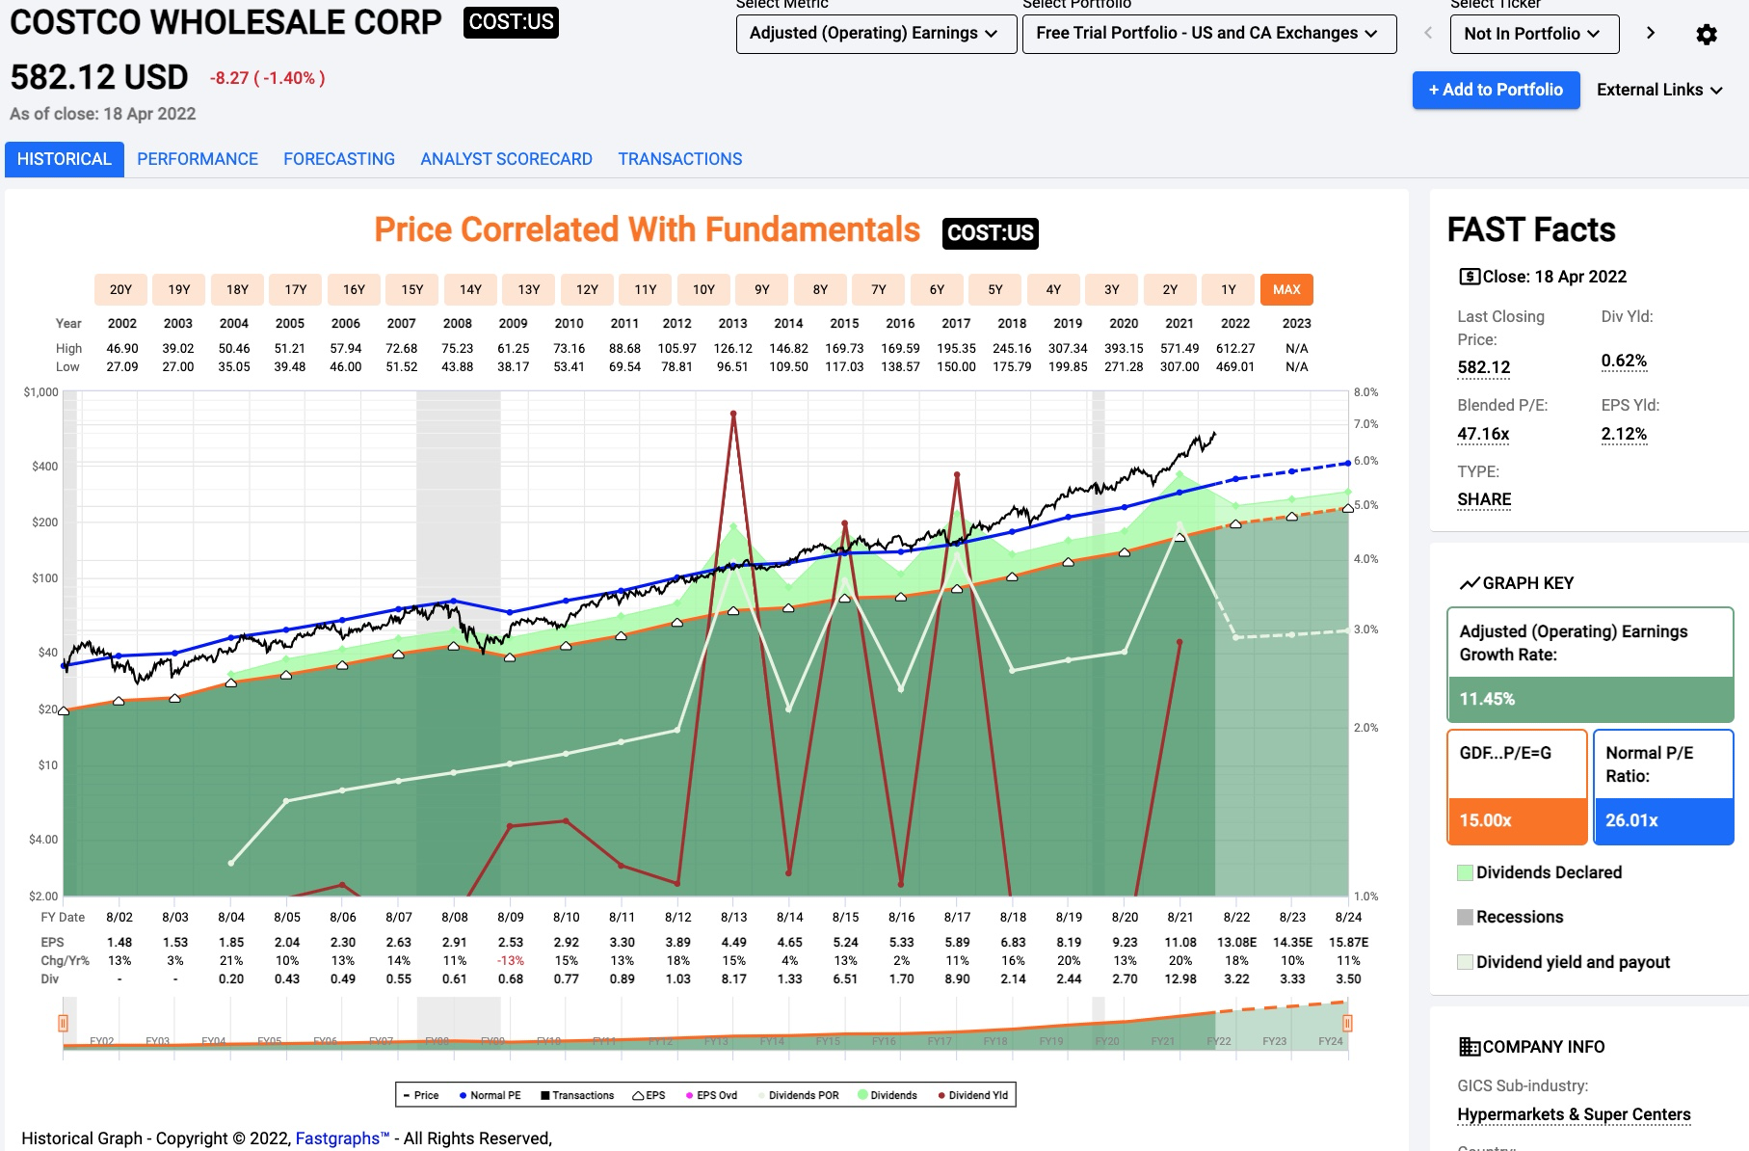Image resolution: width=1749 pixels, height=1151 pixels.
Task: Toggle Transactions series in legend
Action: click(x=577, y=1095)
